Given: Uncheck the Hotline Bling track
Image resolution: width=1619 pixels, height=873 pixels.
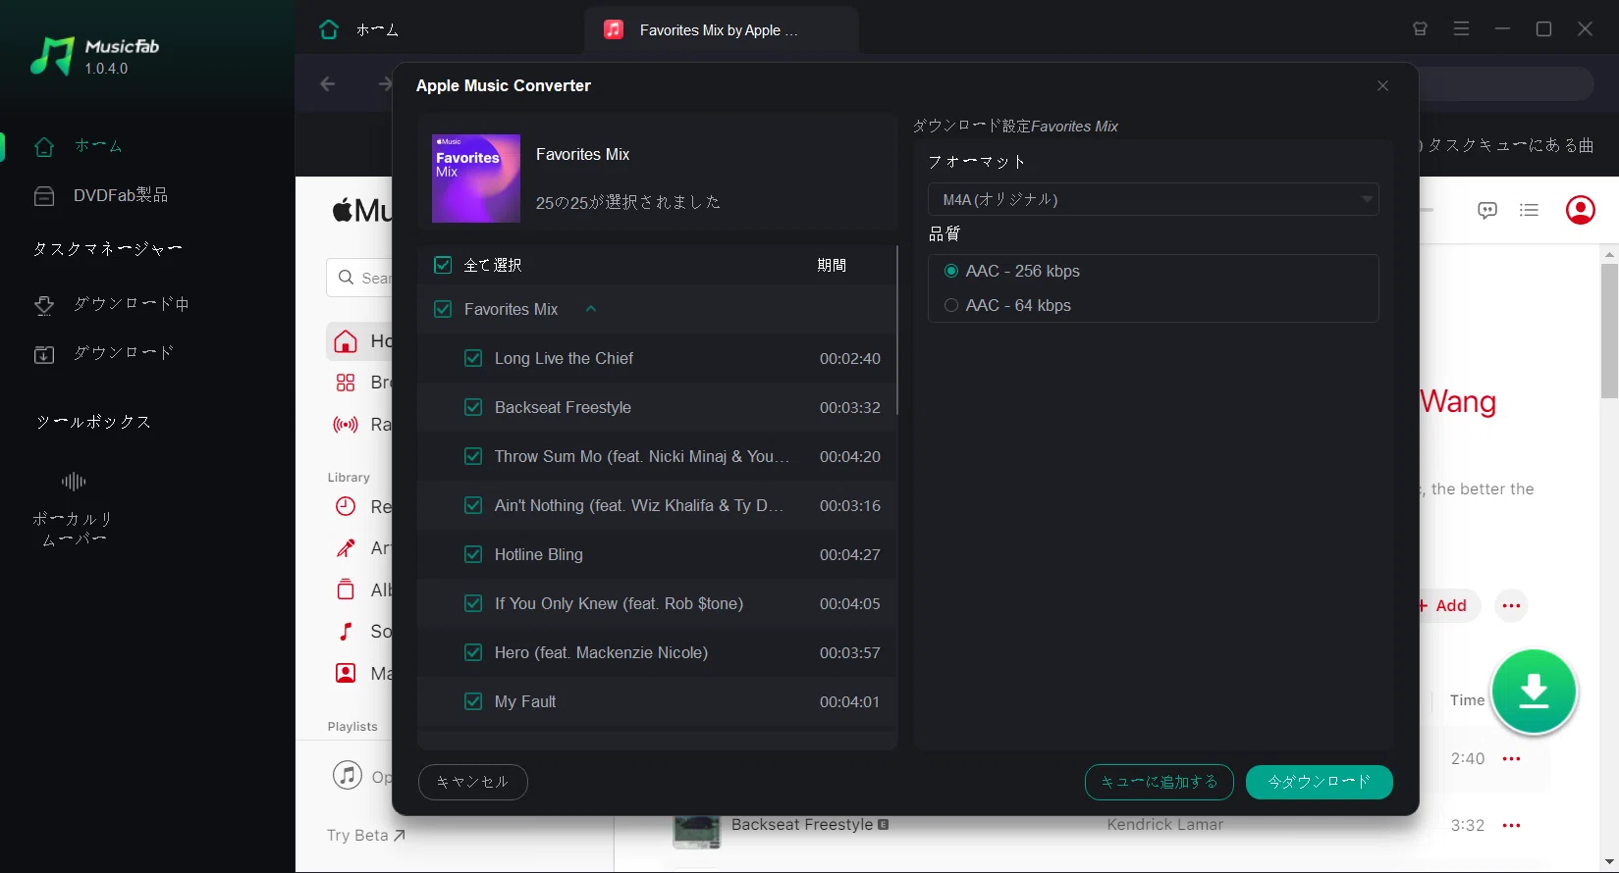Looking at the screenshot, I should [x=473, y=554].
